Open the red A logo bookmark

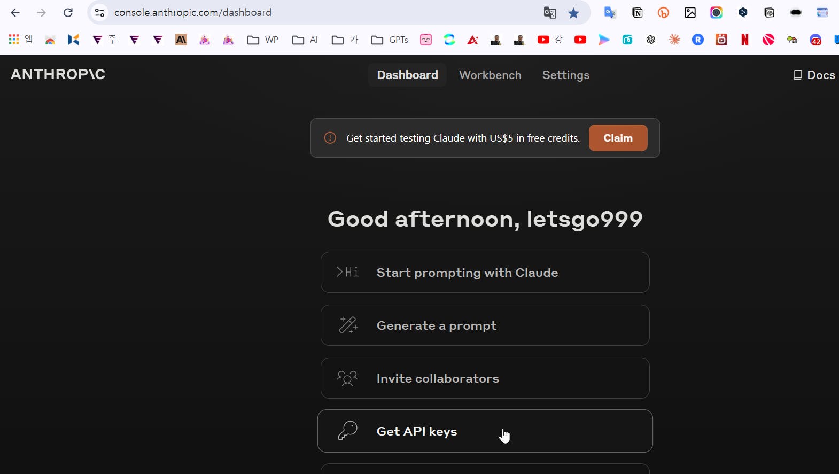[x=473, y=40]
